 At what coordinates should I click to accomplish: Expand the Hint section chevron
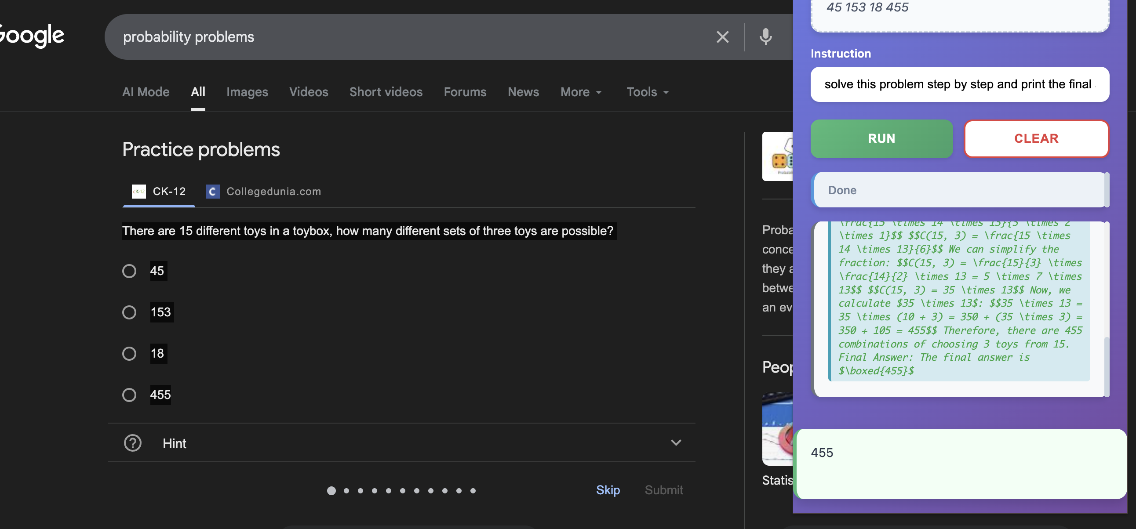tap(676, 442)
